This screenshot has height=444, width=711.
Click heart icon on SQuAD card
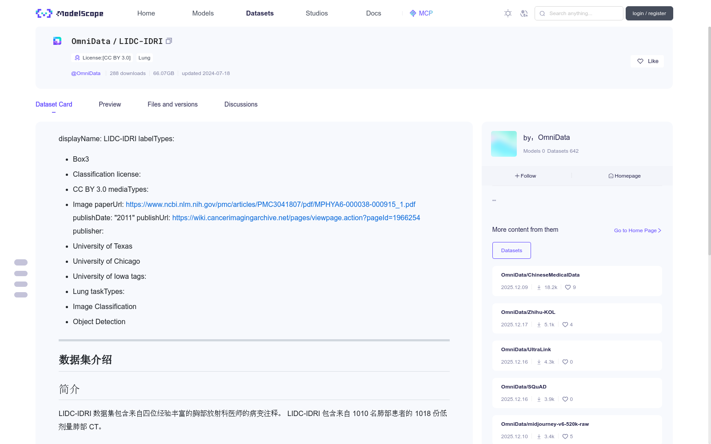click(x=565, y=399)
